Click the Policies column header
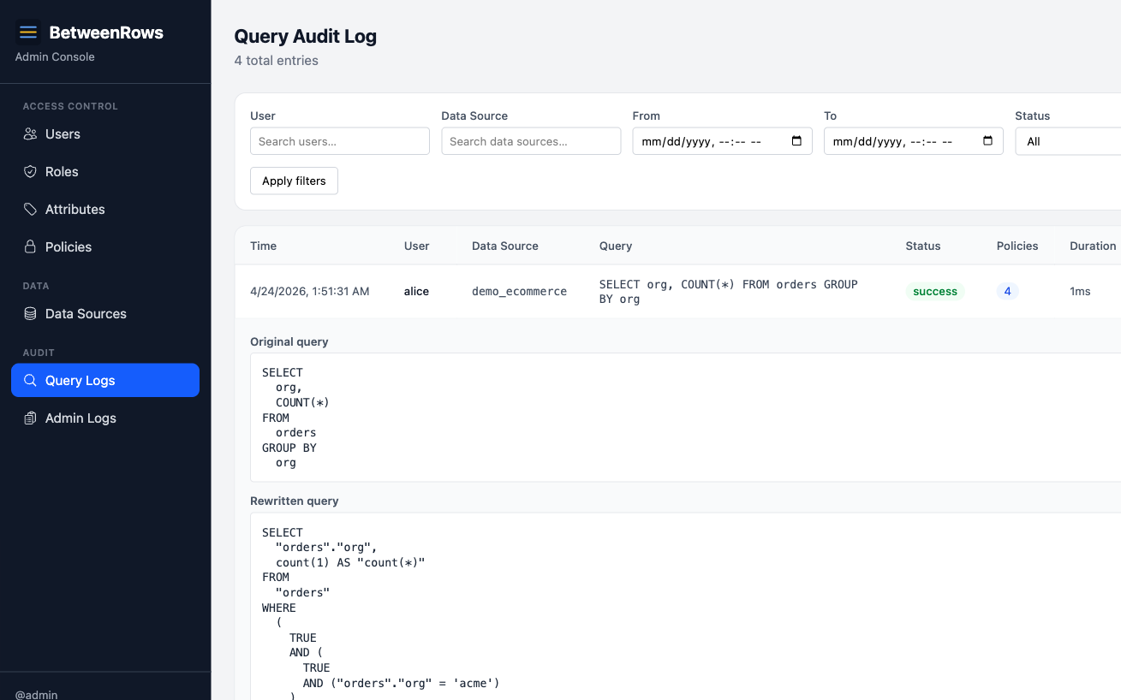The width and height of the screenshot is (1121, 700). pyautogui.click(x=1017, y=246)
